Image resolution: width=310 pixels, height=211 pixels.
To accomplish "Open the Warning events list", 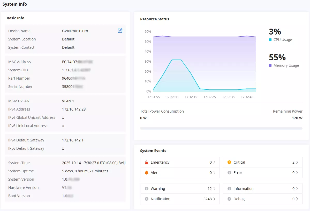I will coord(180,189).
